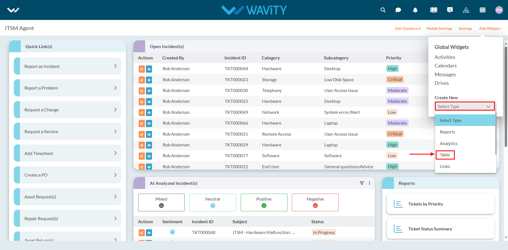This screenshot has height=250, width=508.
Task: Click Mobile Settings link
Action: pos(439,28)
